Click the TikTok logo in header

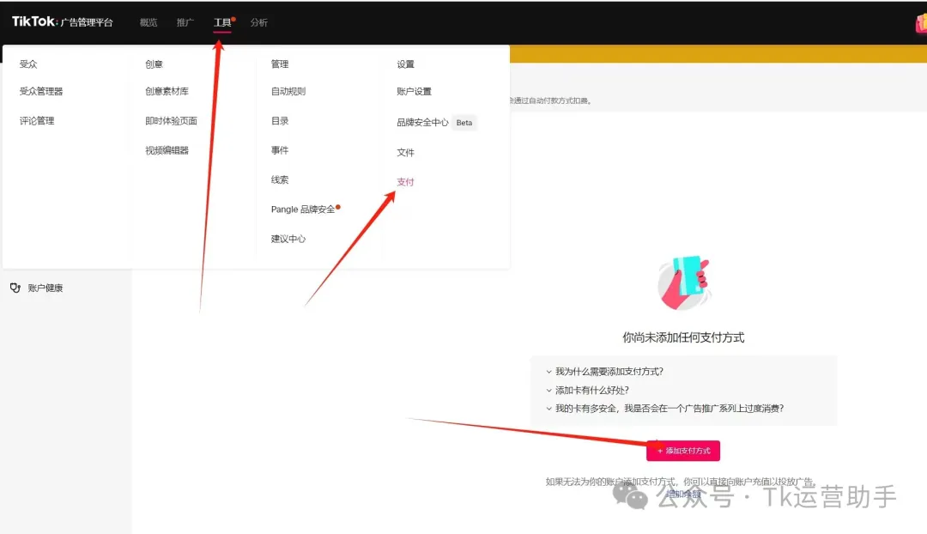(x=33, y=21)
